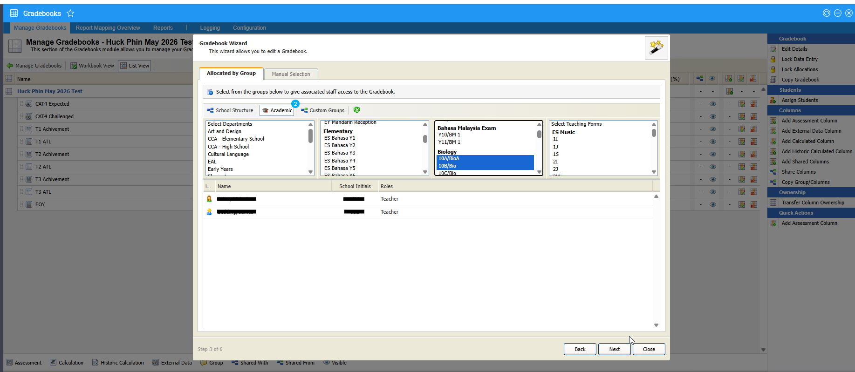Image resolution: width=855 pixels, height=372 pixels.
Task: Click add-column icon in Huck Phin May 2026 Test row
Action: 730,91
